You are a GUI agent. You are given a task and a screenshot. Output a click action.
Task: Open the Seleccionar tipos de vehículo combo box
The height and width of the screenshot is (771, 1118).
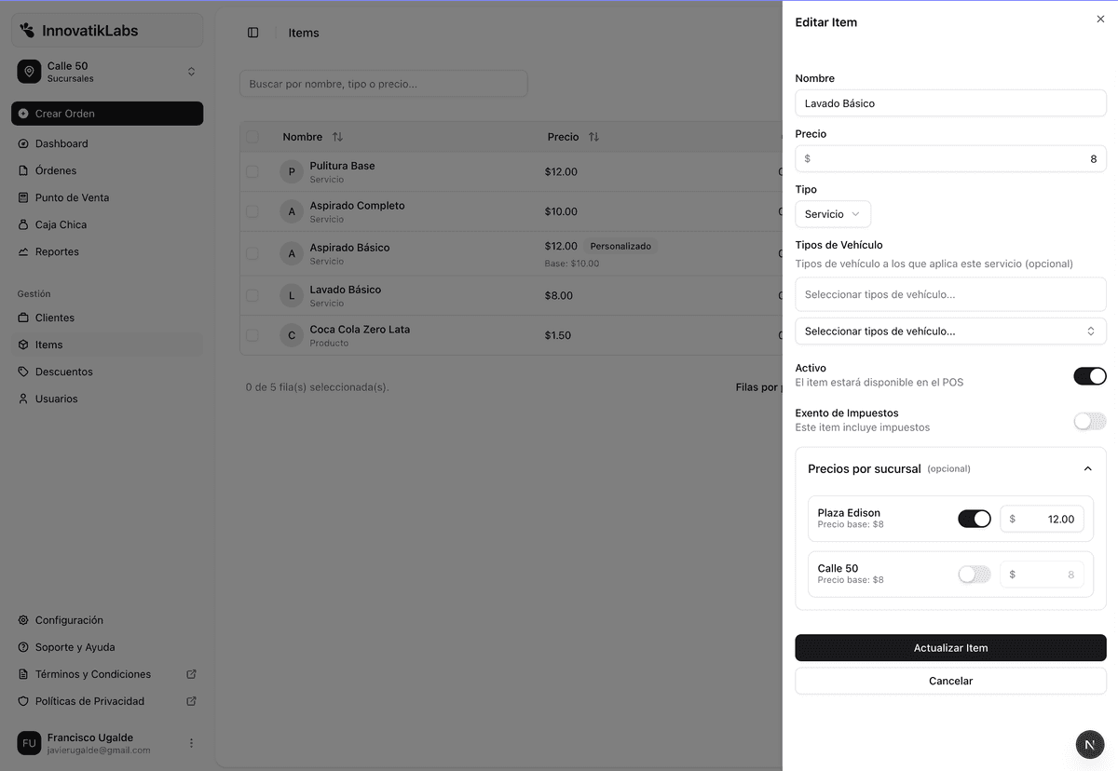pyautogui.click(x=950, y=331)
